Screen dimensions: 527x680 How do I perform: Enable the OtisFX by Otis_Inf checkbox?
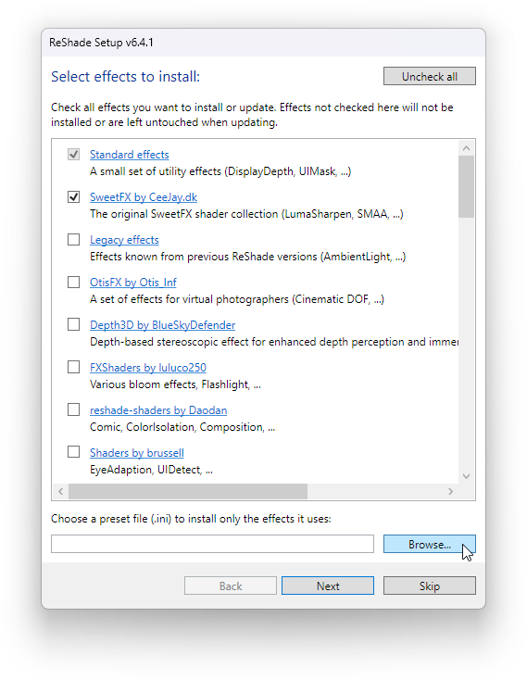point(74,283)
